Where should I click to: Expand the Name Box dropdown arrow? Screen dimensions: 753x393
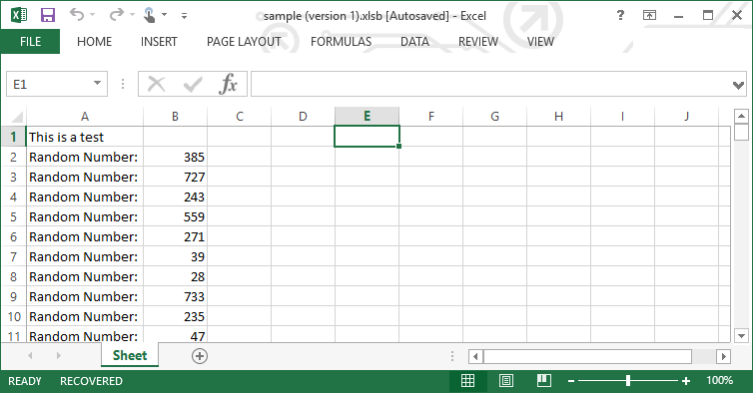point(98,84)
